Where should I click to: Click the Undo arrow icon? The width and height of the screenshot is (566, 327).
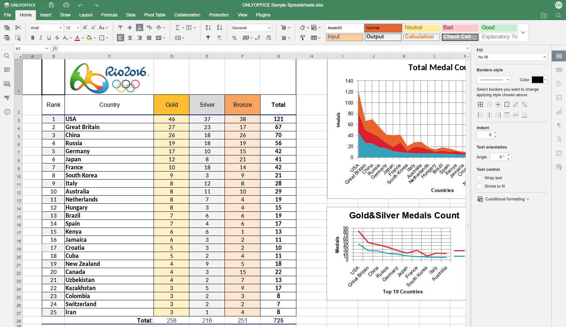[x=81, y=5]
